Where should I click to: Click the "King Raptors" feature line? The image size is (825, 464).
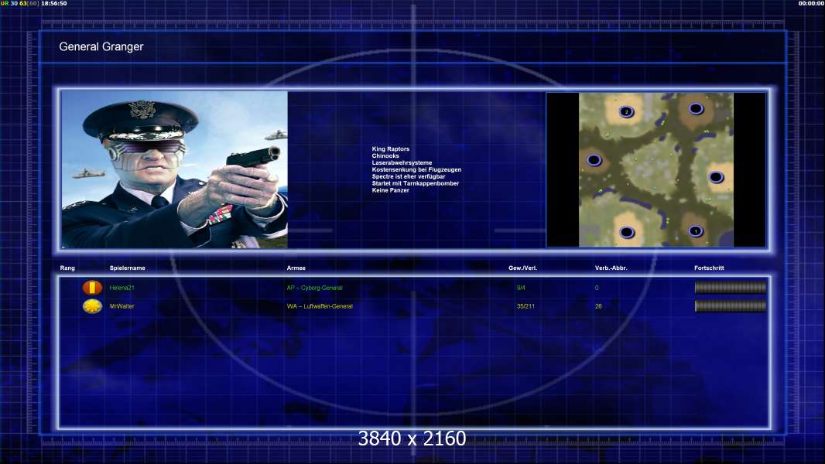coord(390,149)
